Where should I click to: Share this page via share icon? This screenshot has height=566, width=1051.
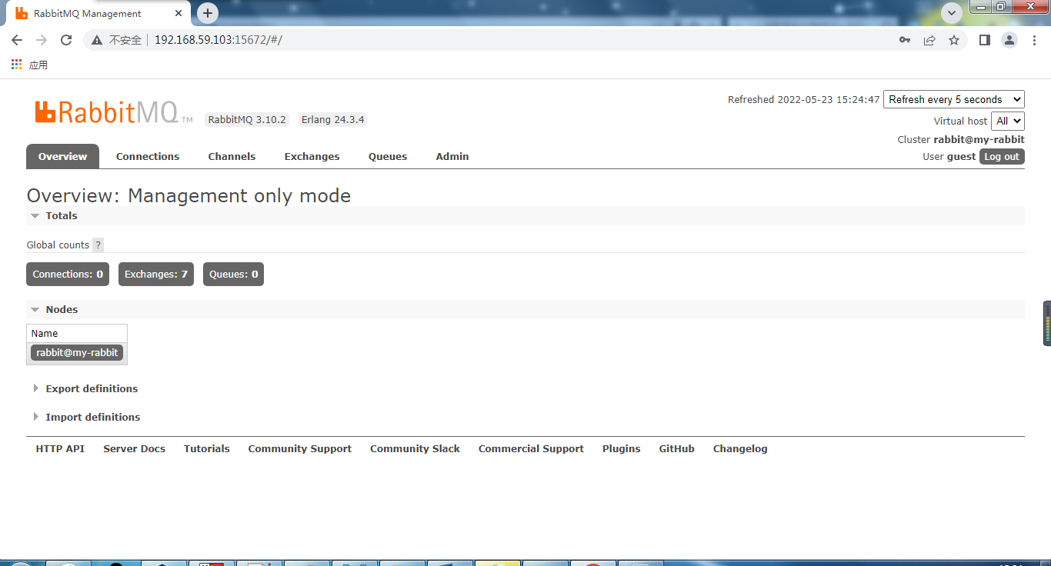tap(929, 40)
